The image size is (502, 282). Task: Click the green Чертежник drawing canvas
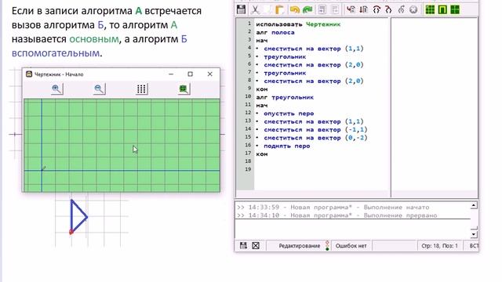(122, 145)
